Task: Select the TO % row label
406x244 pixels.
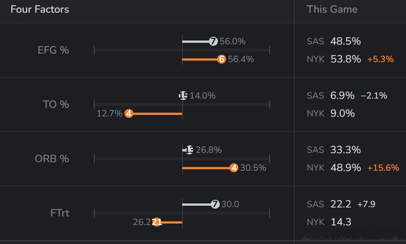Action: (56, 105)
